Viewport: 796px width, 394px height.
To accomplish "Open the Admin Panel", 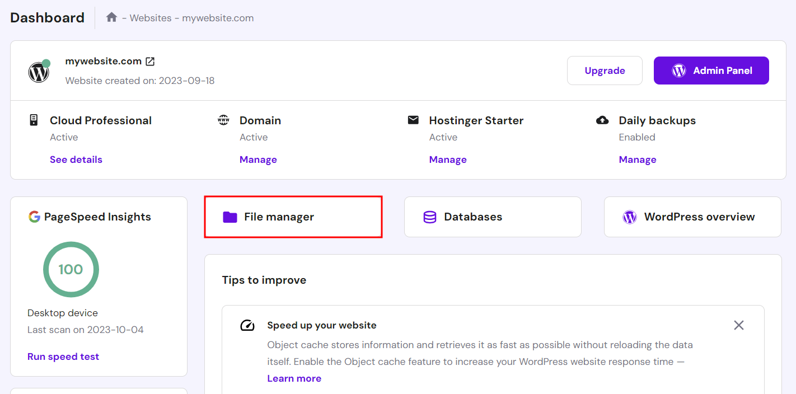I will pos(711,71).
